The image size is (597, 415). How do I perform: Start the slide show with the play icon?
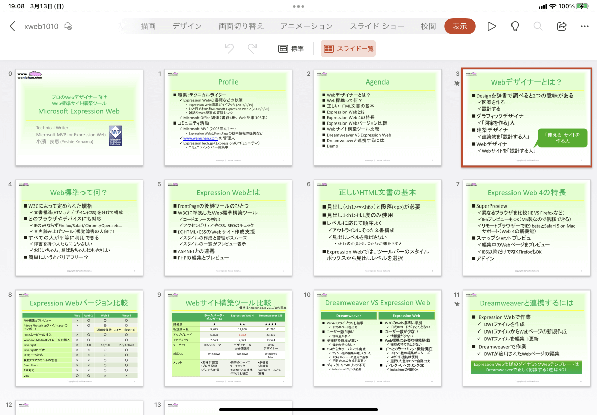point(491,26)
